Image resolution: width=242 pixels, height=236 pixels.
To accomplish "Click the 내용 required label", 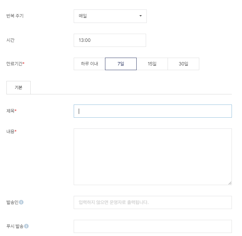I will (x=11, y=131).
